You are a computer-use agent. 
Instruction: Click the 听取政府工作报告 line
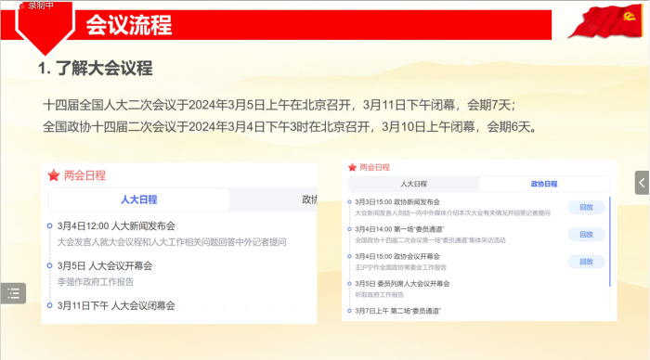coord(379,295)
